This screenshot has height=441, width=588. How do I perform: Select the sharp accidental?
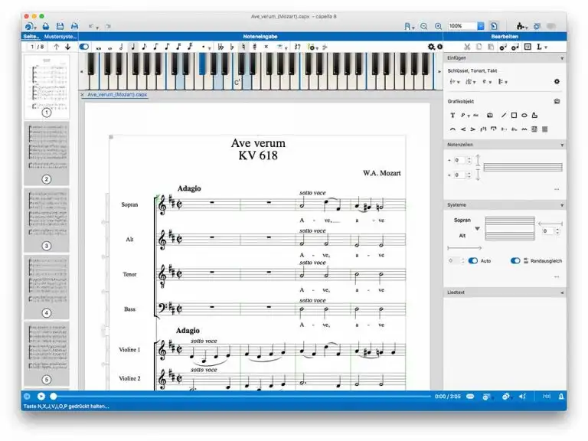[255, 47]
